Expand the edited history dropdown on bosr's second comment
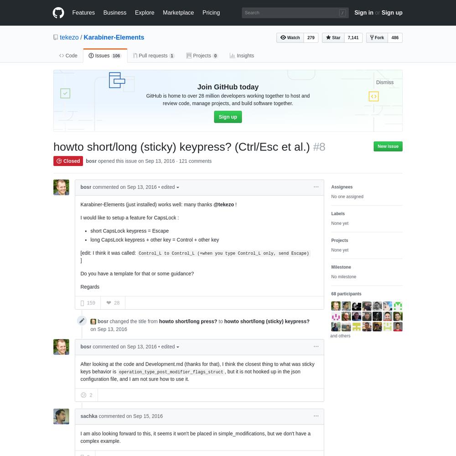456x456 pixels. (x=170, y=347)
